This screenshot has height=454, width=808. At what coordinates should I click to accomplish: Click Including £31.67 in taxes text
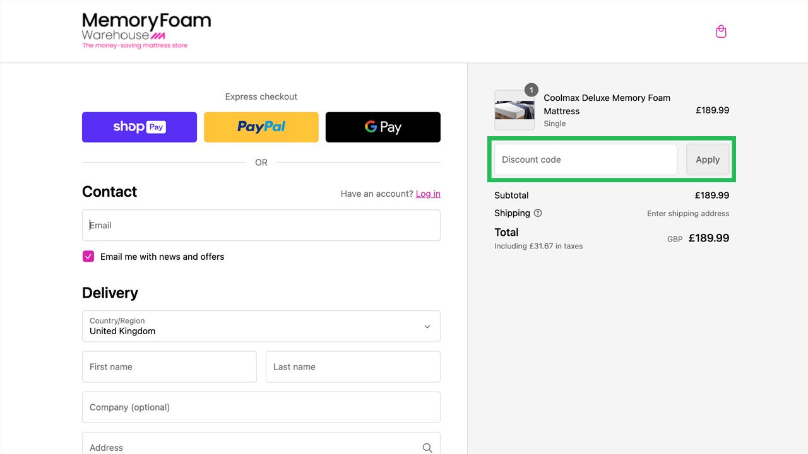tap(538, 246)
